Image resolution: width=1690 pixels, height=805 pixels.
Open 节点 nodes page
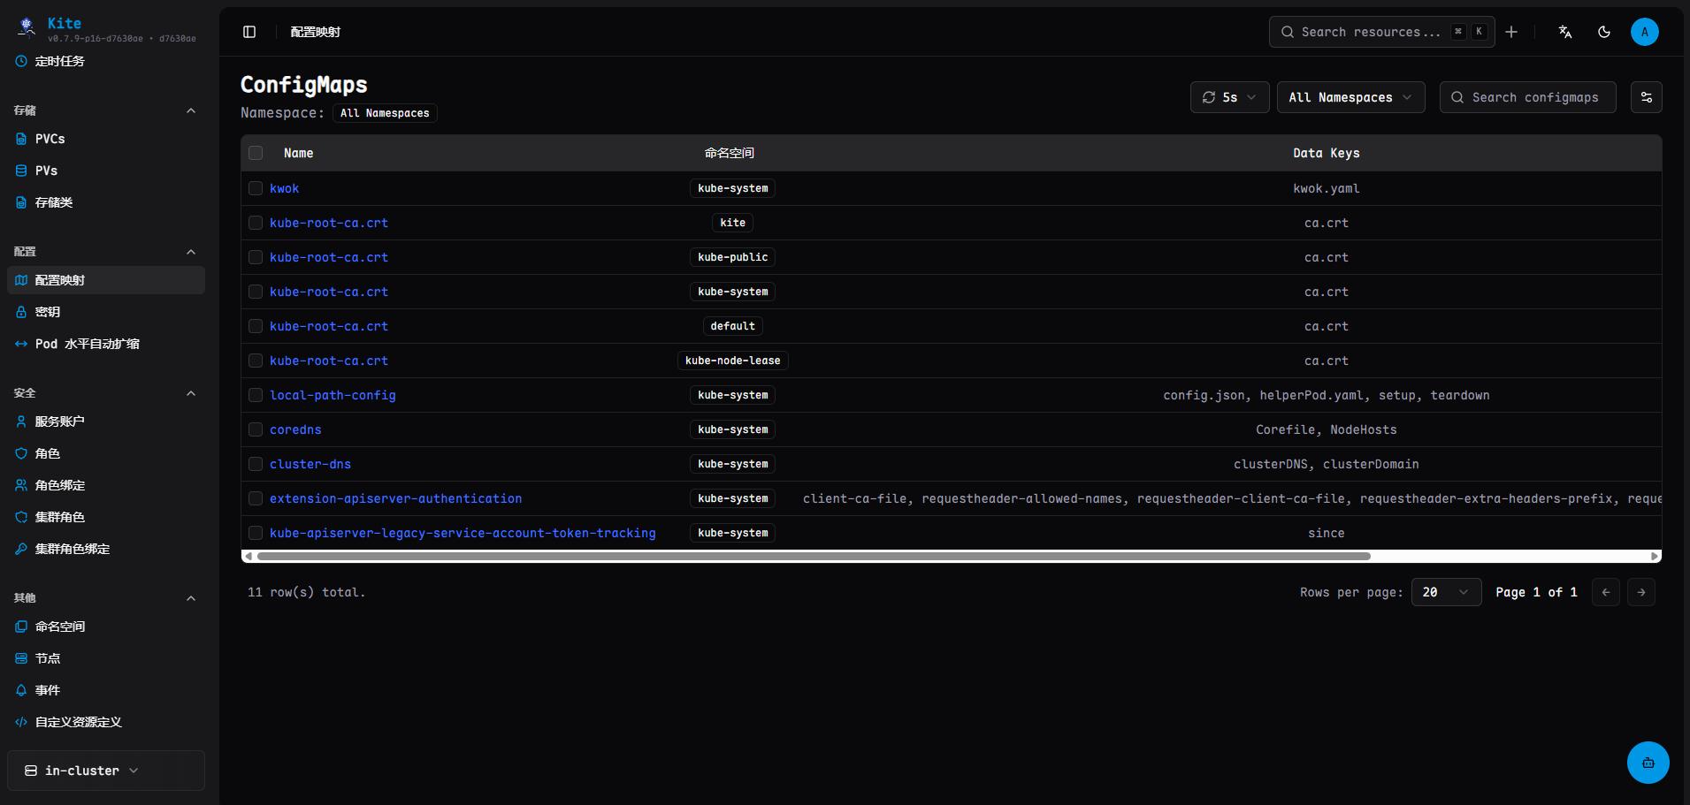coord(106,658)
